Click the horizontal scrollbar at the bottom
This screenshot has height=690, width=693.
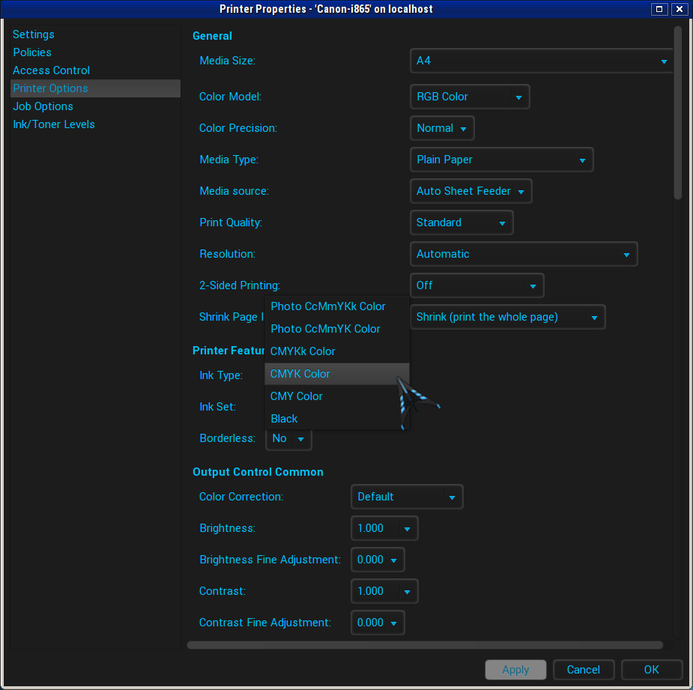pos(425,645)
